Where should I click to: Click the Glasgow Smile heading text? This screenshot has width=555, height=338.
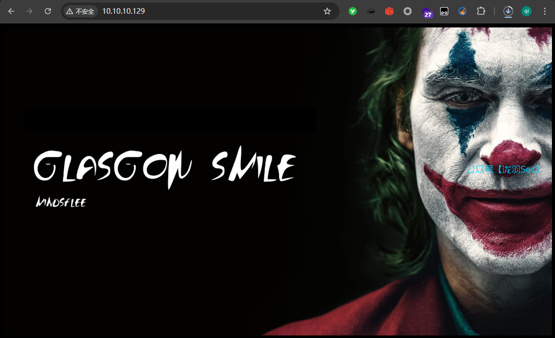[164, 167]
